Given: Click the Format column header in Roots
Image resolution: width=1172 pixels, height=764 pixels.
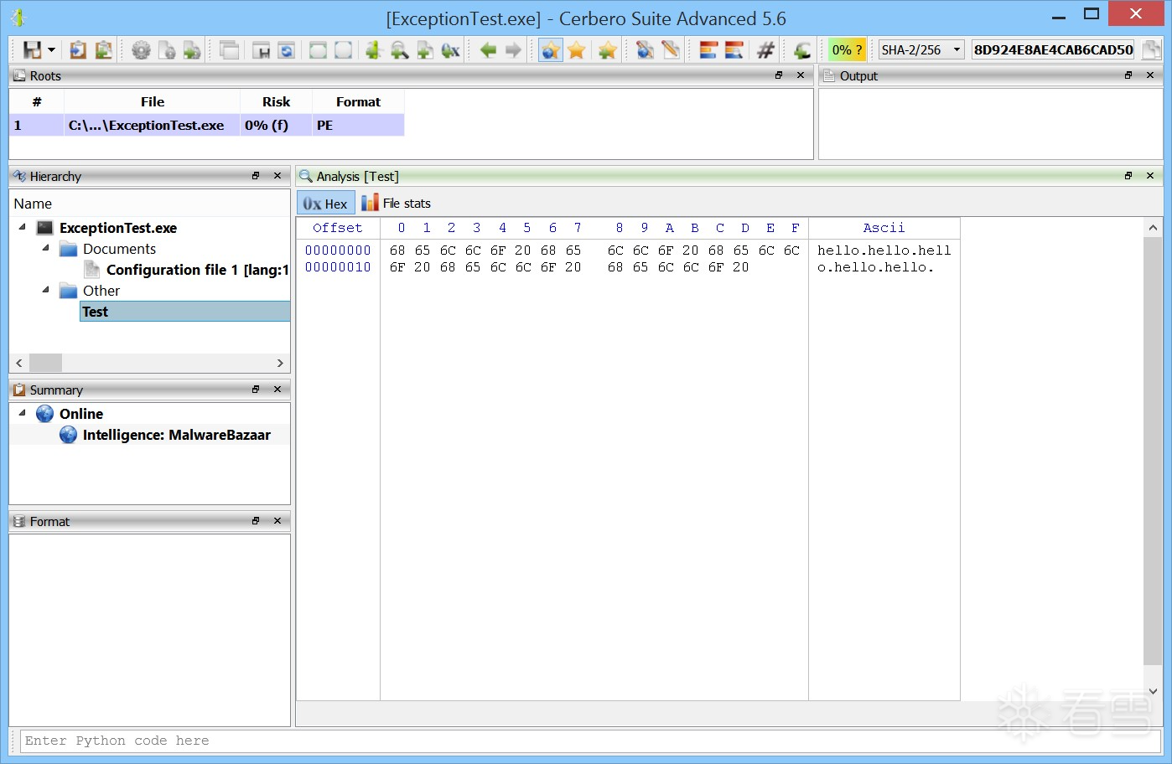Looking at the screenshot, I should (358, 101).
